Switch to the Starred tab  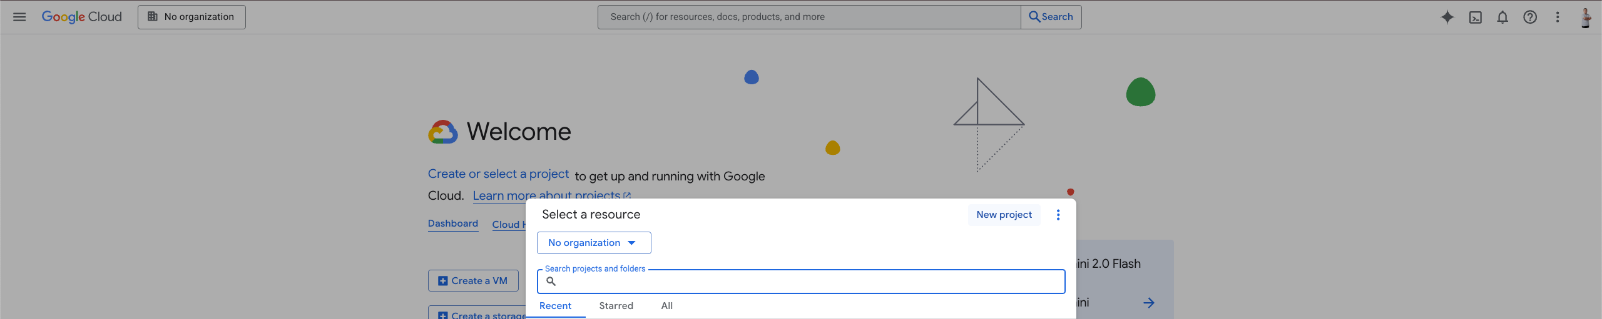616,306
